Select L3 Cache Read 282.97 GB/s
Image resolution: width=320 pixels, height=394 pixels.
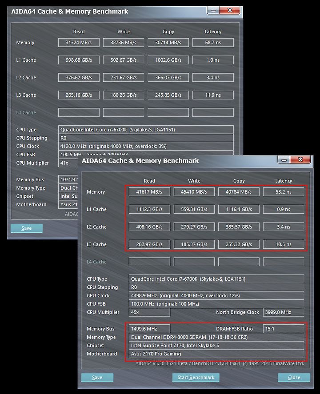pos(149,244)
